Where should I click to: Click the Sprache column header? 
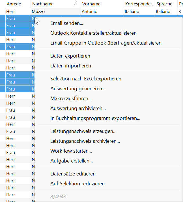pos(166,4)
